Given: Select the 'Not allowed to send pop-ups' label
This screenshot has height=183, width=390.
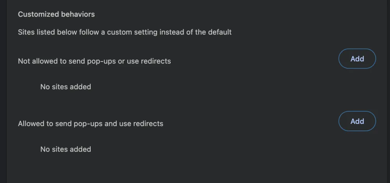Looking at the screenshot, I should tap(94, 61).
